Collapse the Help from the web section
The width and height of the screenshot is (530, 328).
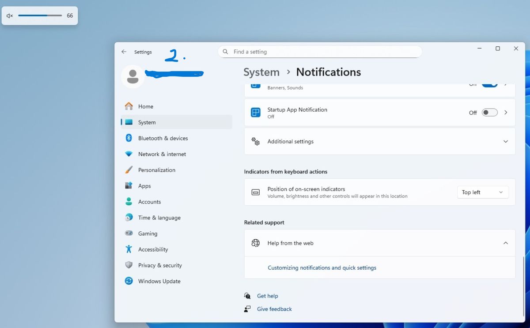pos(505,243)
